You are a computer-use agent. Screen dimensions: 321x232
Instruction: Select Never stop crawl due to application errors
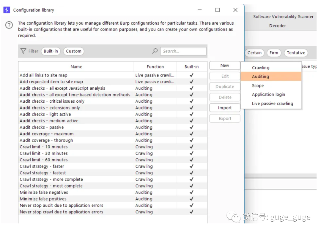[x=113, y=212]
